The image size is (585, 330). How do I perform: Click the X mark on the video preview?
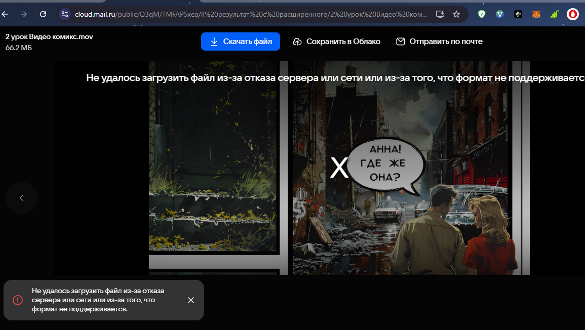[339, 168]
